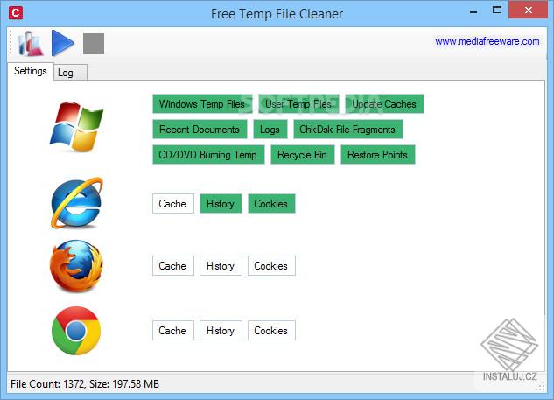Toggle User Temp Files option

click(298, 104)
